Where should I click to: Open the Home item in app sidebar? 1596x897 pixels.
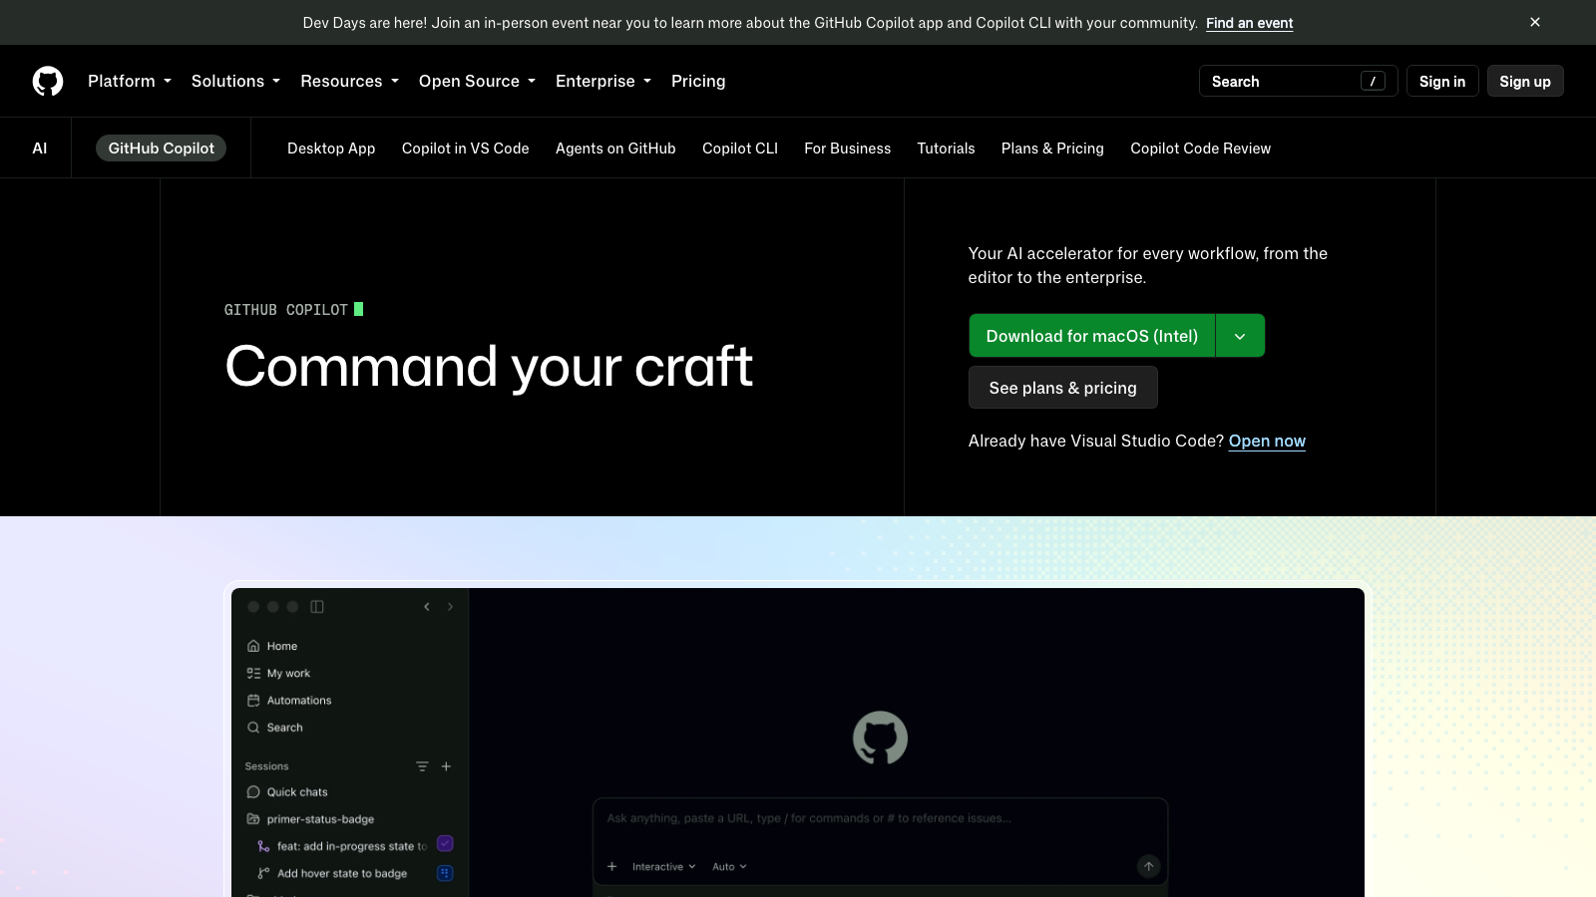tap(272, 646)
